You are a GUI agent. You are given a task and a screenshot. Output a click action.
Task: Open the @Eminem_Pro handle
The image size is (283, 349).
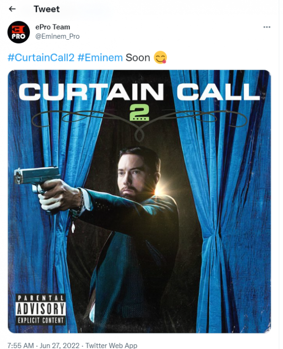click(x=58, y=36)
